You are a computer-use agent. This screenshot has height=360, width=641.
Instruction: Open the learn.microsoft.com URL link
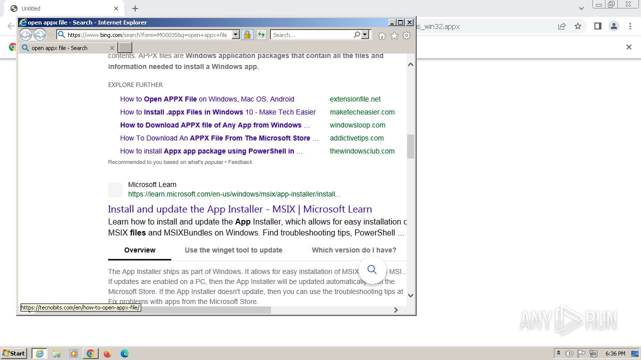[x=234, y=194]
